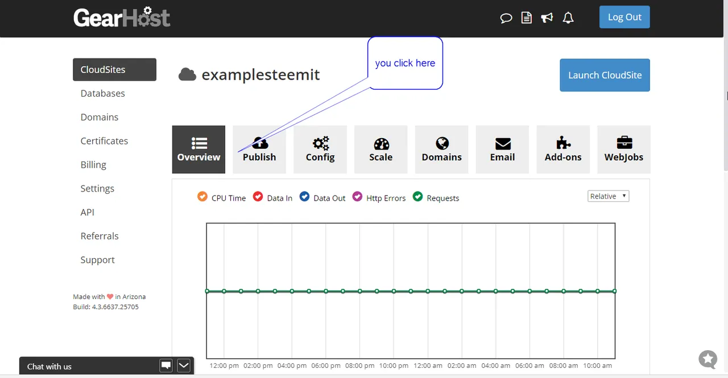Open the Scale tab
728x378 pixels.
click(x=381, y=149)
